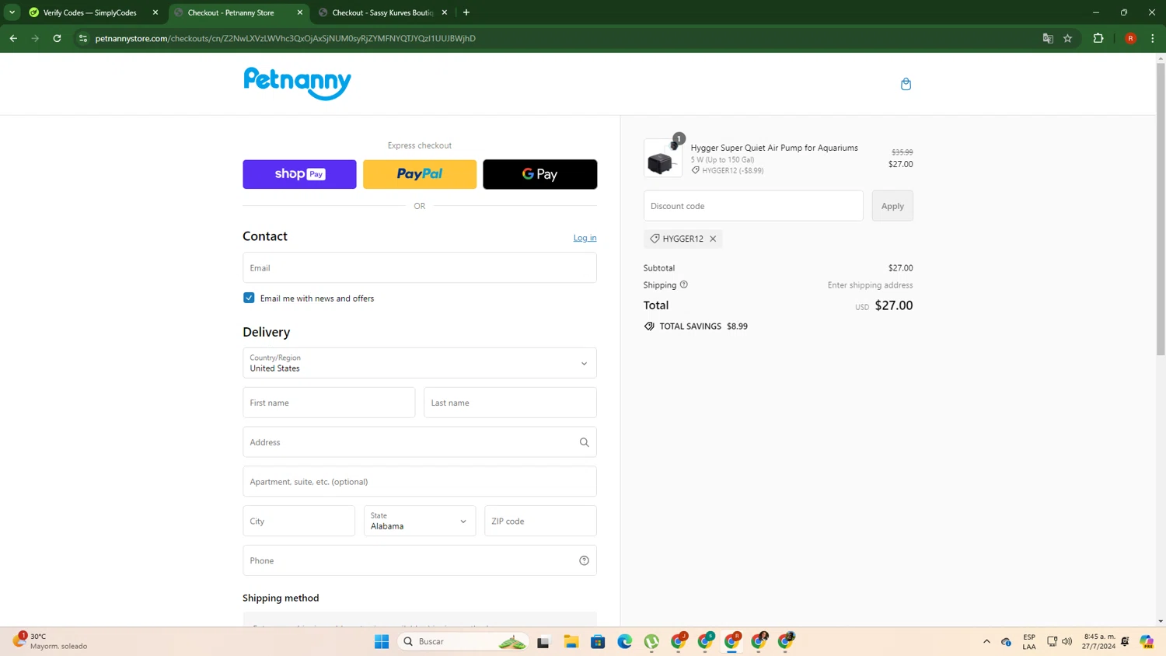Click the Petnanny logo
This screenshot has width=1166, height=656.
[298, 83]
